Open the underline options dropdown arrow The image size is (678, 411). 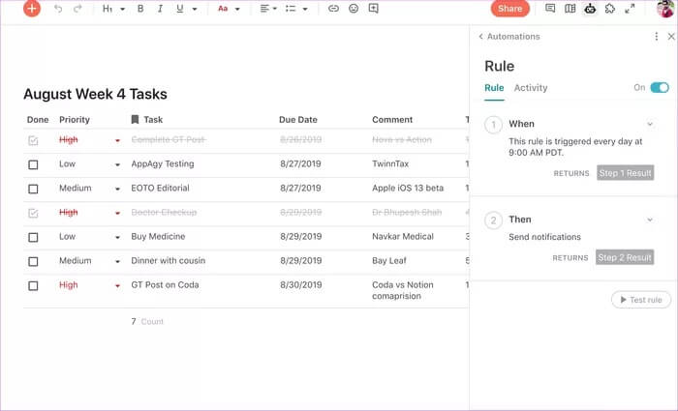pos(195,9)
